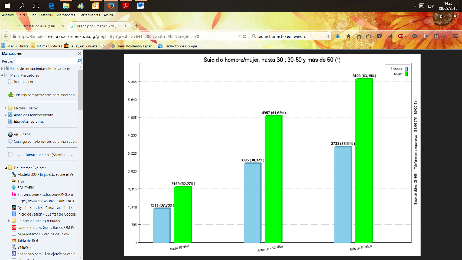Open Adobe Reader from the taskbar
The image size is (462, 260).
click(126, 6)
